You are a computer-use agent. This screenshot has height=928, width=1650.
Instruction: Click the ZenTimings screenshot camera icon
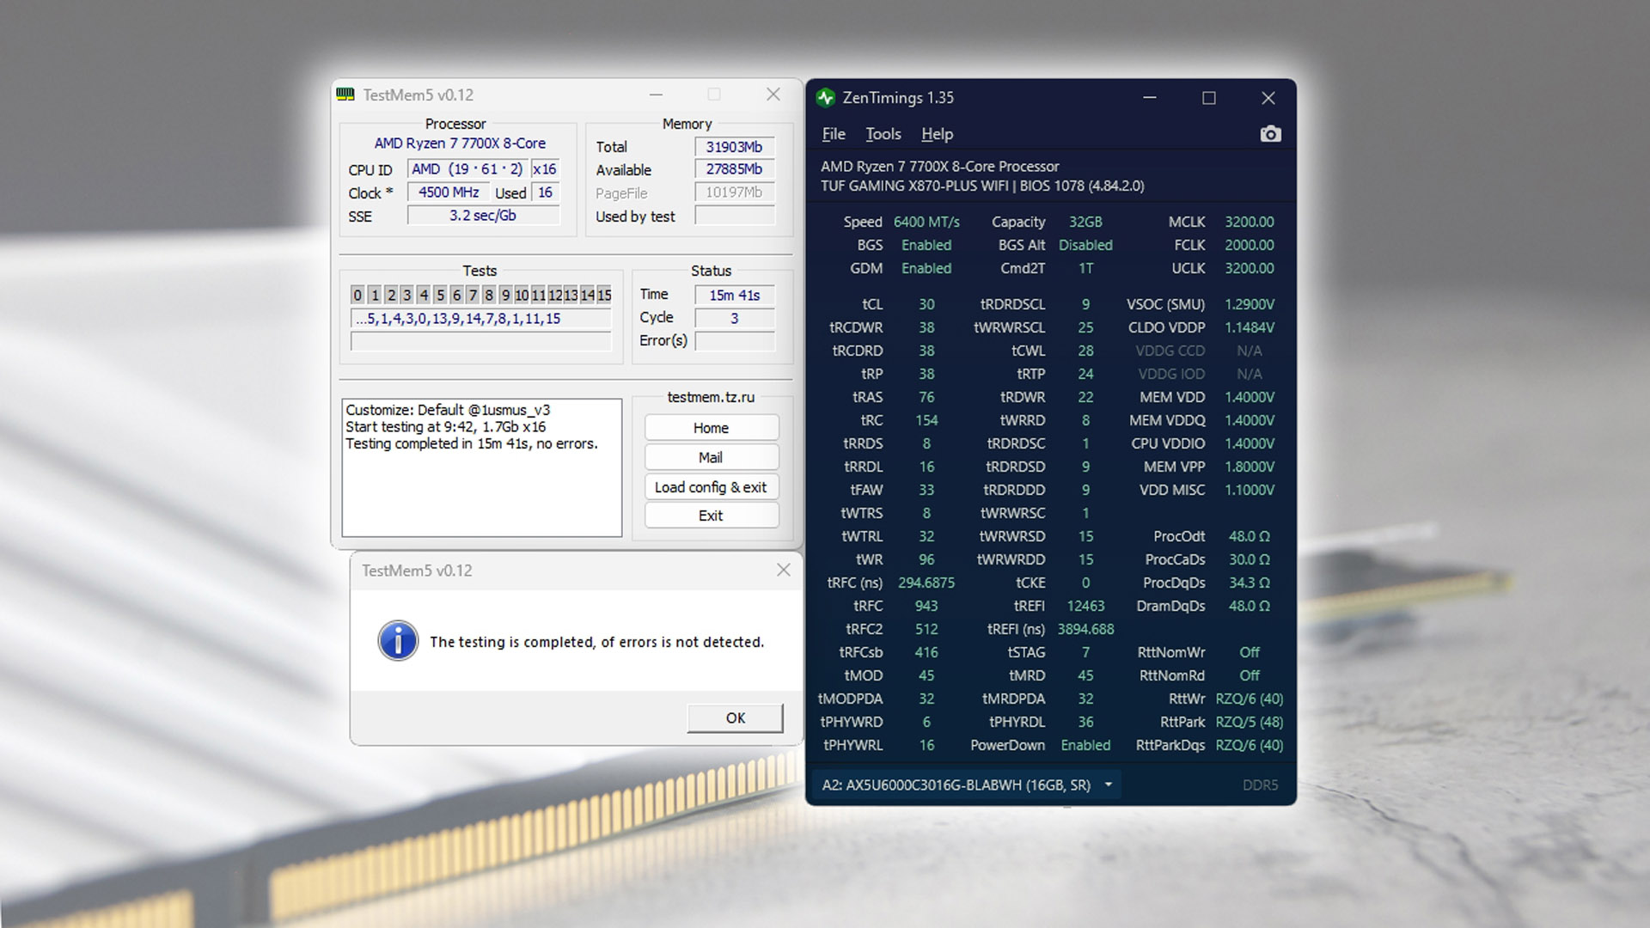pos(1270,134)
